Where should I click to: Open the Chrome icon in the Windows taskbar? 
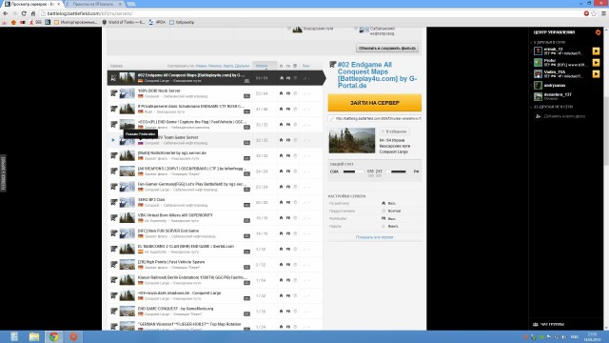click(54, 336)
